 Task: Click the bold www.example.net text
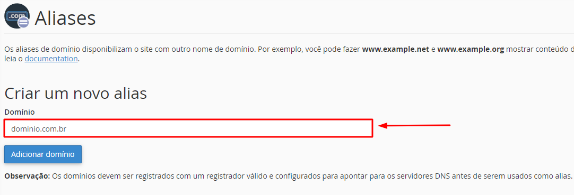(395, 49)
